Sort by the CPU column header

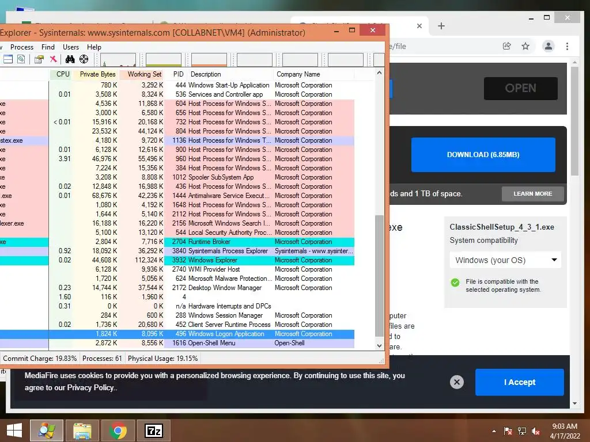point(60,74)
